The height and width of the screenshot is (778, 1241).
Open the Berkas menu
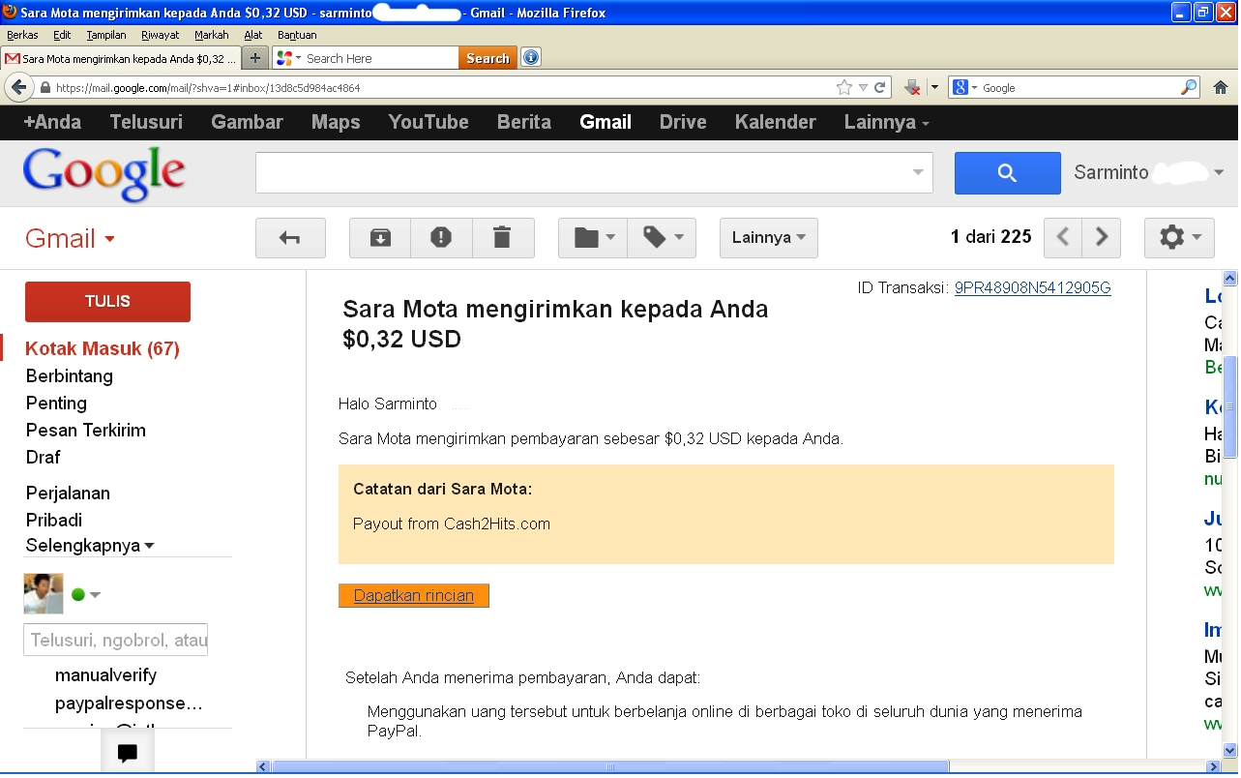pos(22,35)
